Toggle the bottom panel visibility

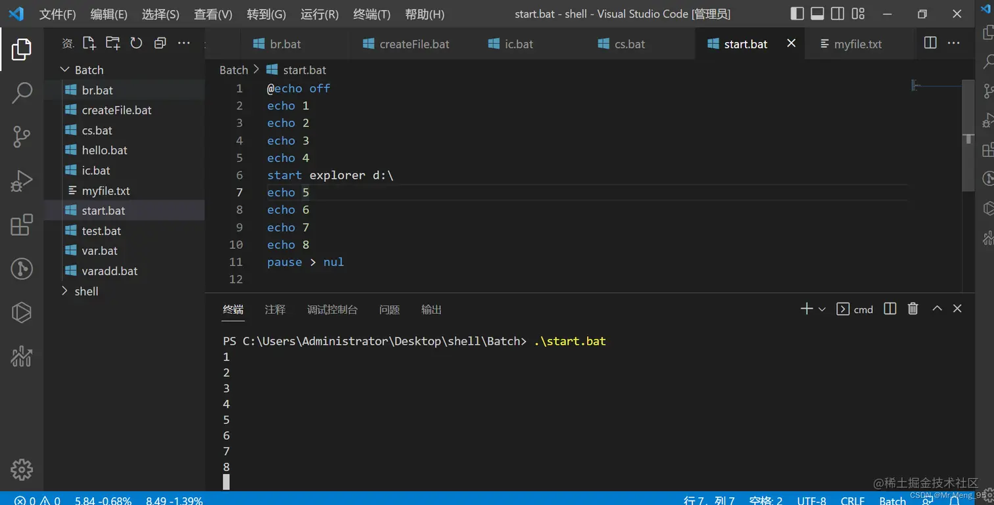click(817, 14)
